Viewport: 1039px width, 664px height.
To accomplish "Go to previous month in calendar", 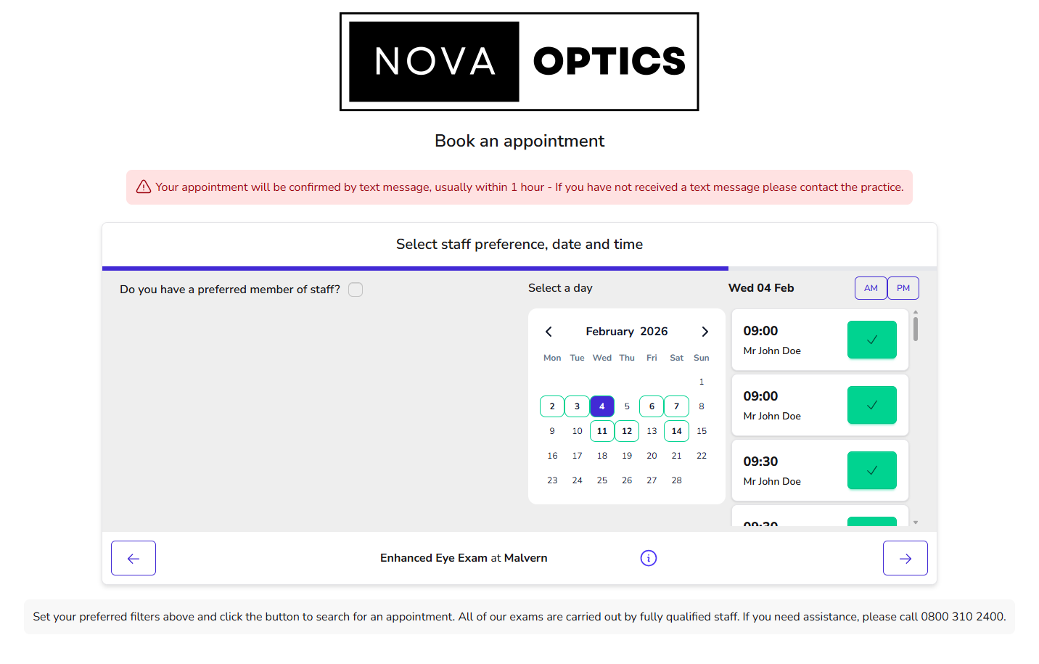I will (x=549, y=332).
